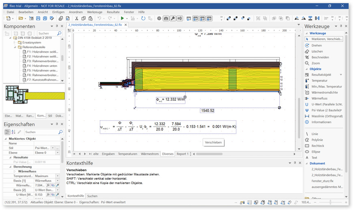Activate the Beschneiden crop tool
Screen dimensions: 354x211
tap(320, 57)
